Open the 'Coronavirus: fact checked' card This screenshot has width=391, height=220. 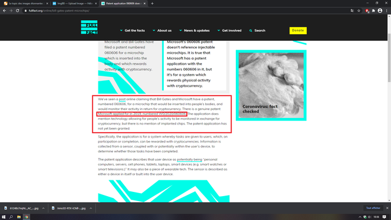click(x=271, y=86)
